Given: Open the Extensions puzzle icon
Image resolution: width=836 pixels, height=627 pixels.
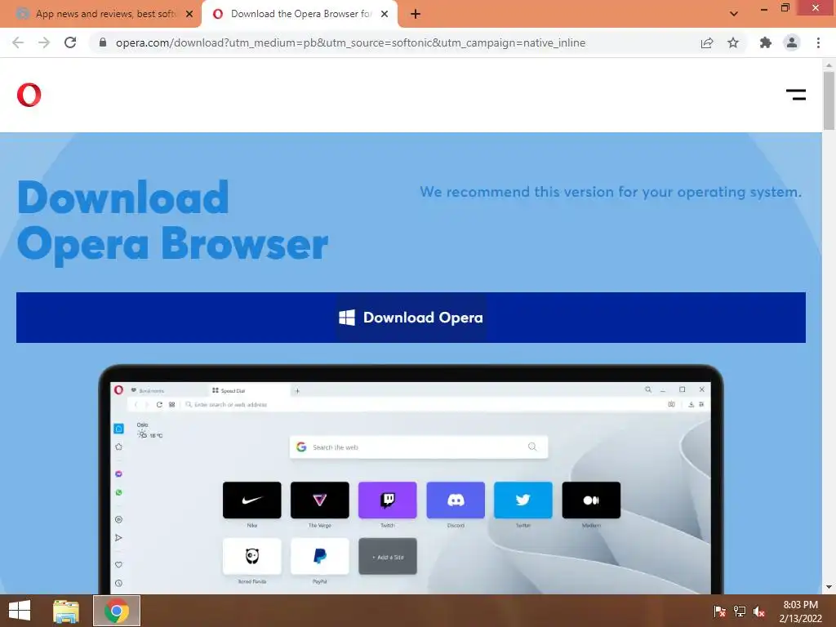Looking at the screenshot, I should [x=766, y=42].
